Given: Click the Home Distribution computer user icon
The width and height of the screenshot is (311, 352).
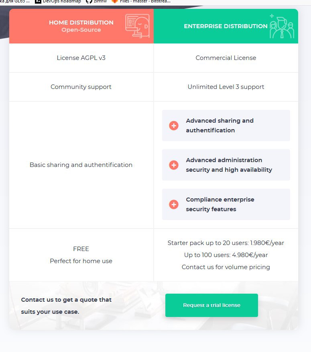Looking at the screenshot, I should pos(137,26).
